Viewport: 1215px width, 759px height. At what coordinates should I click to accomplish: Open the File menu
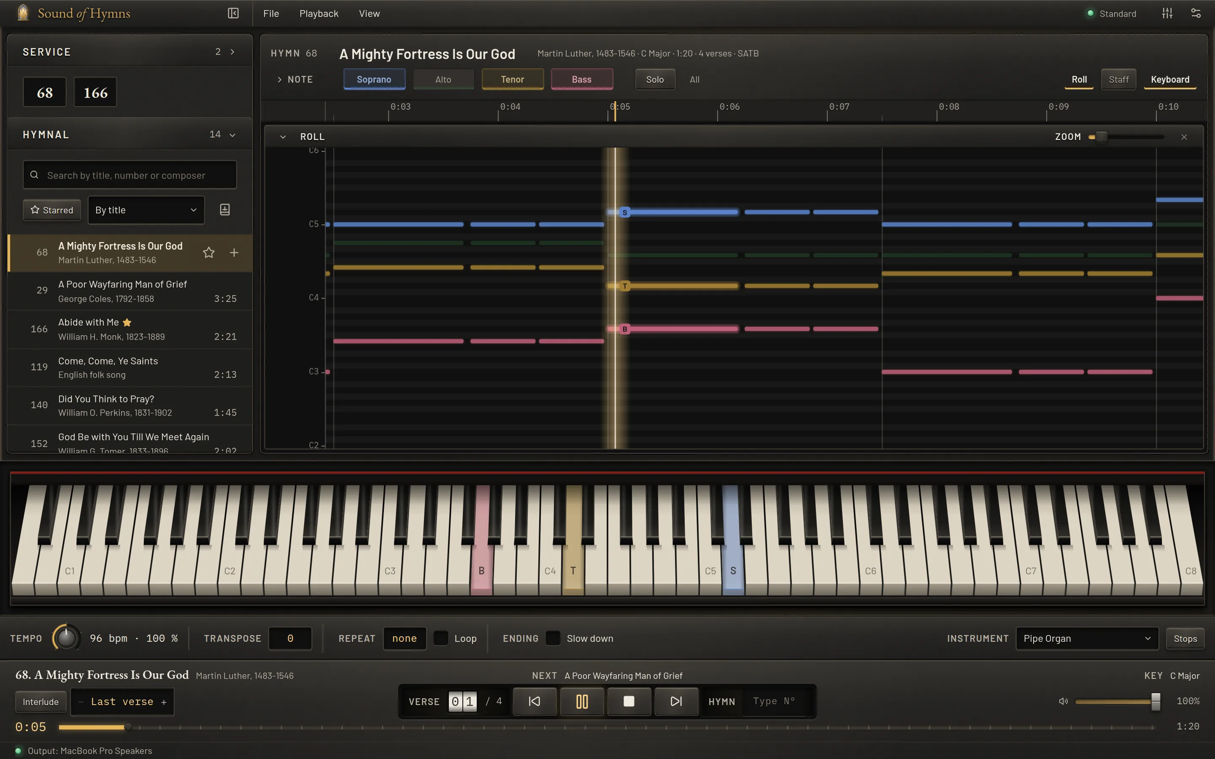click(x=271, y=13)
